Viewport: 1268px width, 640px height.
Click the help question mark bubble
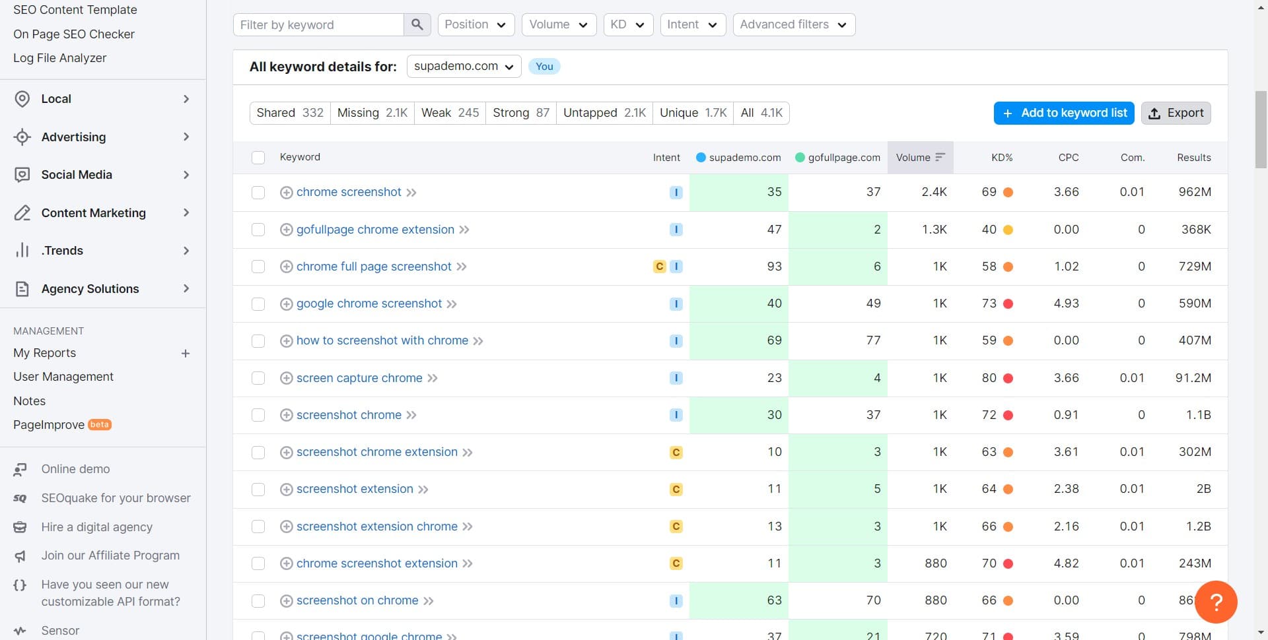1217,601
